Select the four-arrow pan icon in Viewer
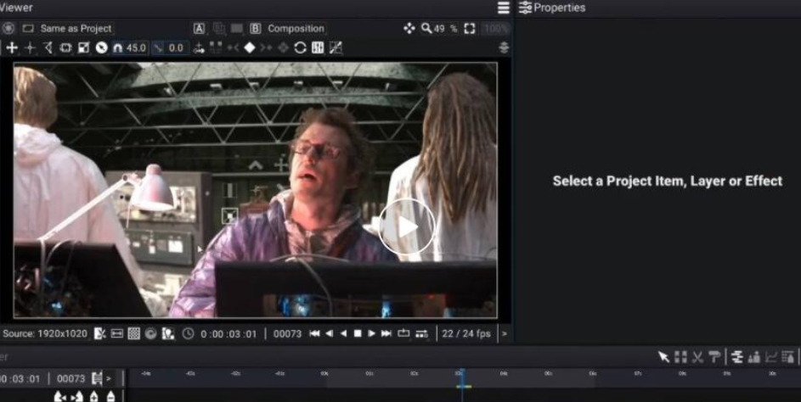 pyautogui.click(x=409, y=29)
